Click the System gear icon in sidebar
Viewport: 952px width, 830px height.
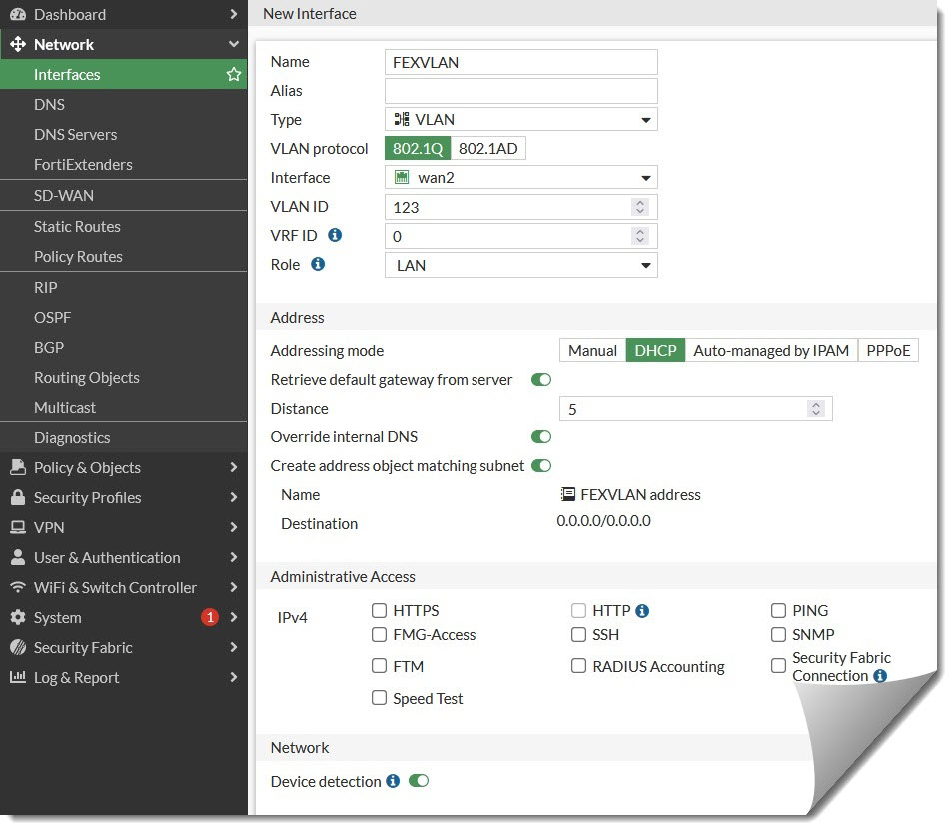click(x=18, y=617)
